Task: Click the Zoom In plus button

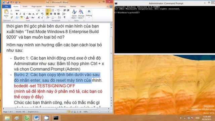Action: pos(108,112)
